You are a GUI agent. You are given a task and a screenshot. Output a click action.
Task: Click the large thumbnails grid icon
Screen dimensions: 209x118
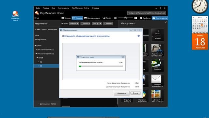(x=136, y=18)
